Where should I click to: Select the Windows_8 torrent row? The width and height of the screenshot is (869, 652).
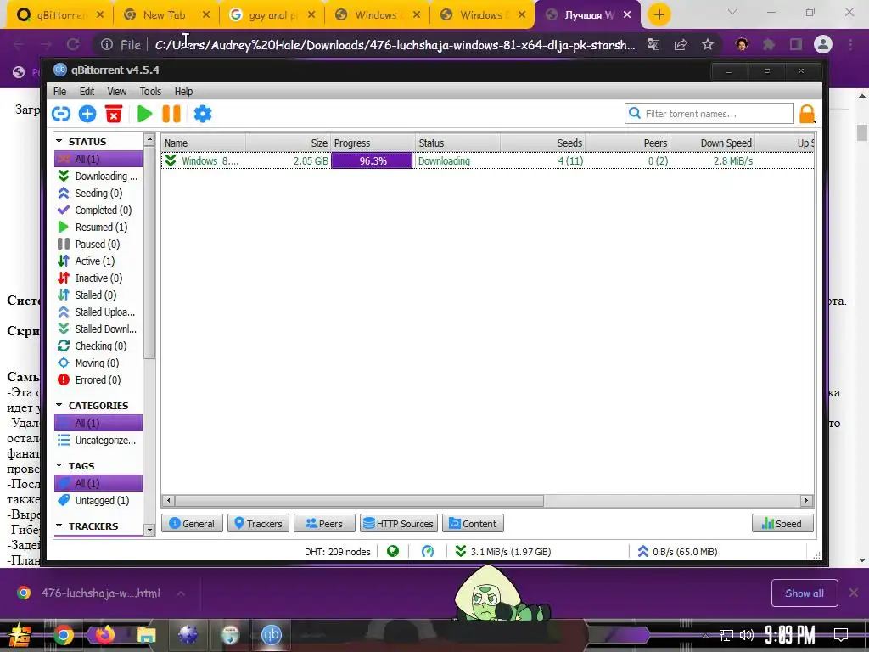point(487,160)
